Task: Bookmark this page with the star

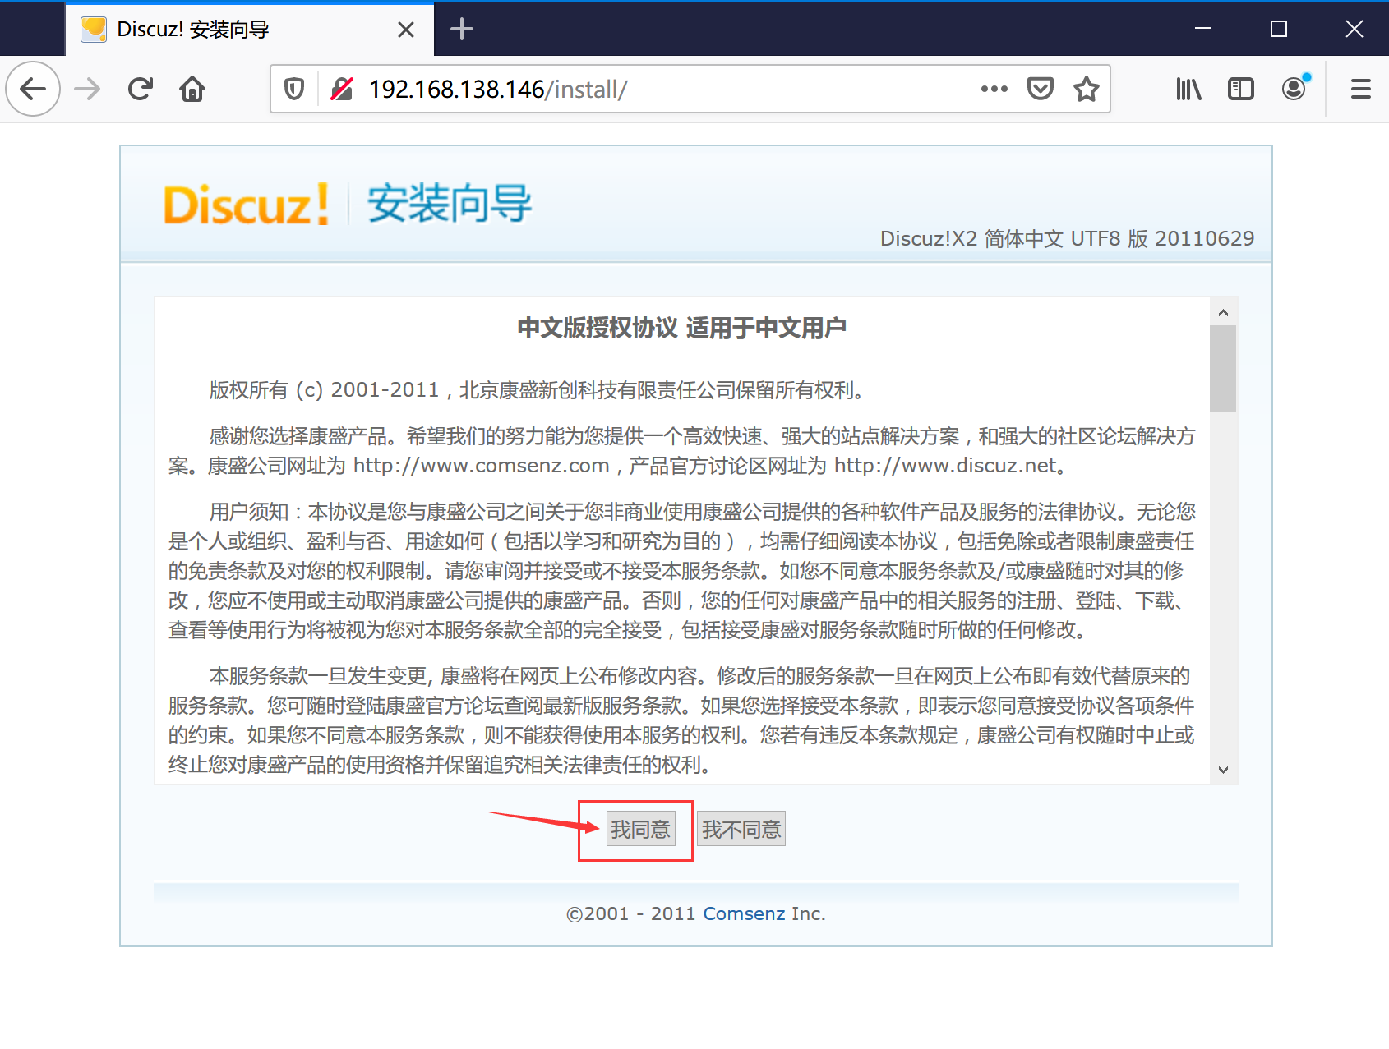Action: pos(1087,89)
